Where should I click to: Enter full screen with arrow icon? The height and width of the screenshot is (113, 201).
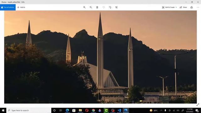point(198,105)
